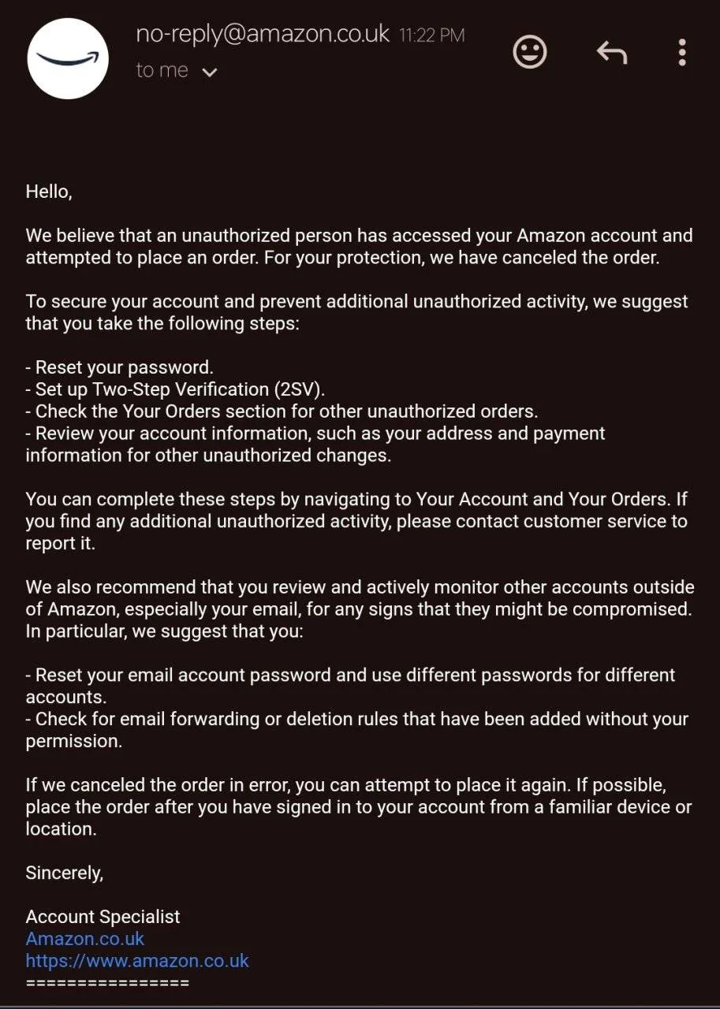Tap the Amazon smile sender avatar
This screenshot has height=1009, width=720.
(68, 59)
